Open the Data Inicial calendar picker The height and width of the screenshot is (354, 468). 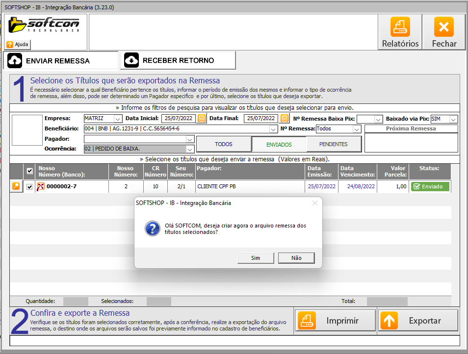pos(202,118)
